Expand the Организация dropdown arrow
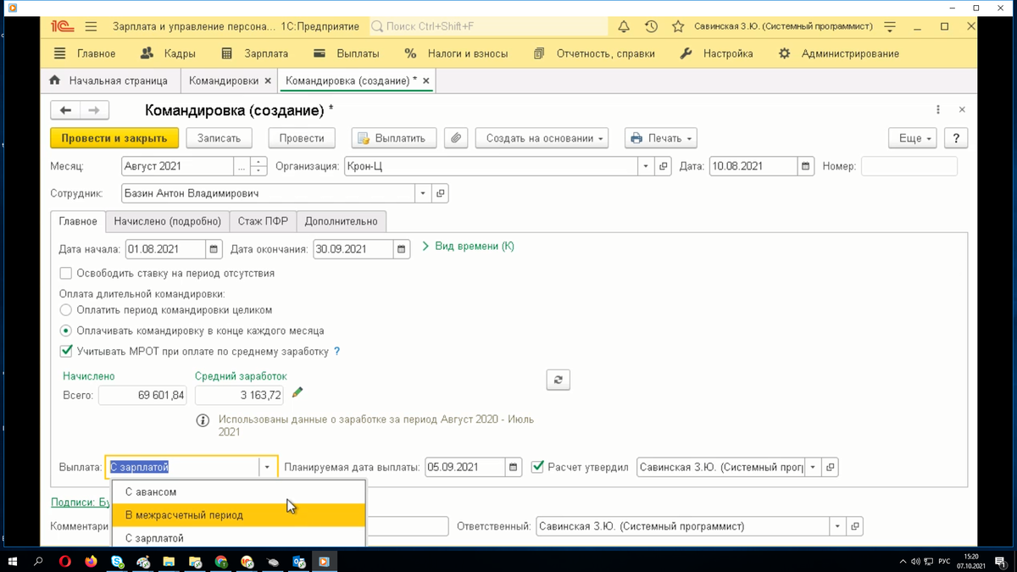Viewport: 1017px width, 572px height. [646, 166]
